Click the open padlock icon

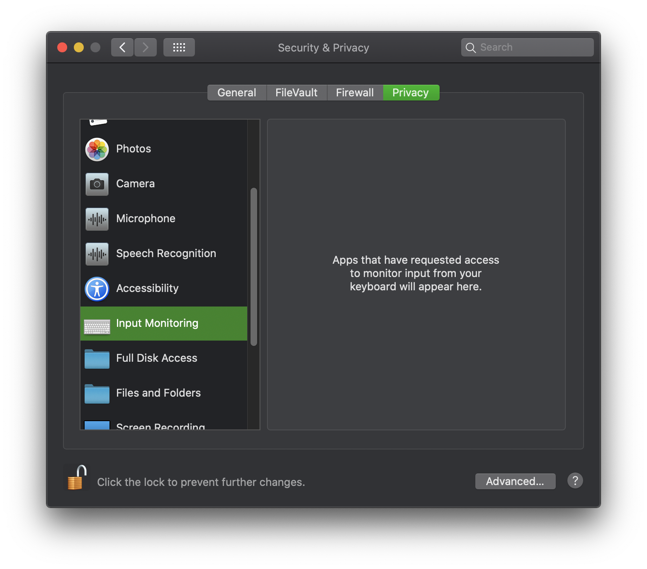pyautogui.click(x=77, y=478)
